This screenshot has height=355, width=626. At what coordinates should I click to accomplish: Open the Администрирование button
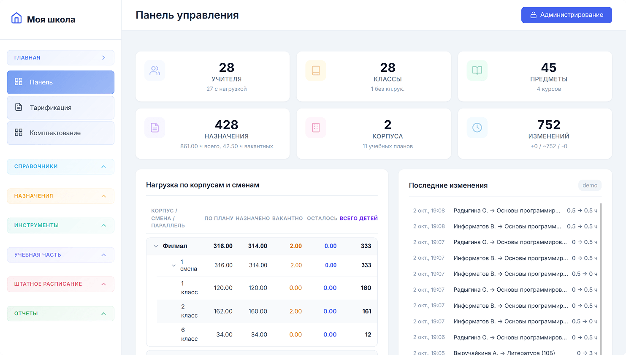pyautogui.click(x=566, y=15)
